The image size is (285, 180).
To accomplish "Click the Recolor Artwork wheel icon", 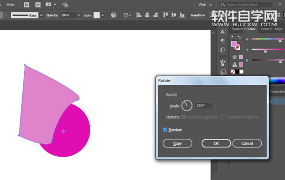I will (x=114, y=15).
